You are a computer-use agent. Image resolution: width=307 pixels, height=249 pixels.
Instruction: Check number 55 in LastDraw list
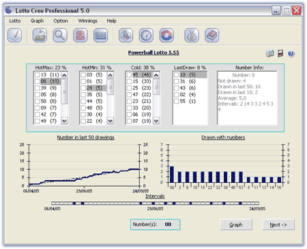click(177, 101)
